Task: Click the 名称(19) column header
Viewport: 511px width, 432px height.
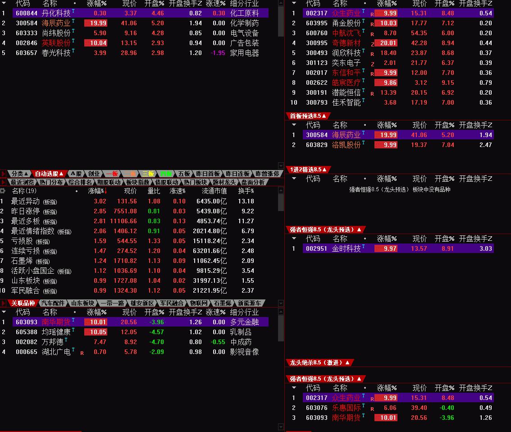Action: tap(24, 191)
